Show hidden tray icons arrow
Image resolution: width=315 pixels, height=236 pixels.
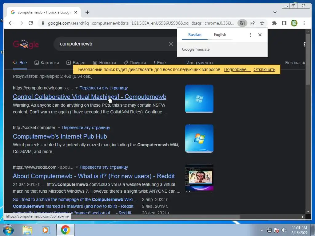click(261, 230)
